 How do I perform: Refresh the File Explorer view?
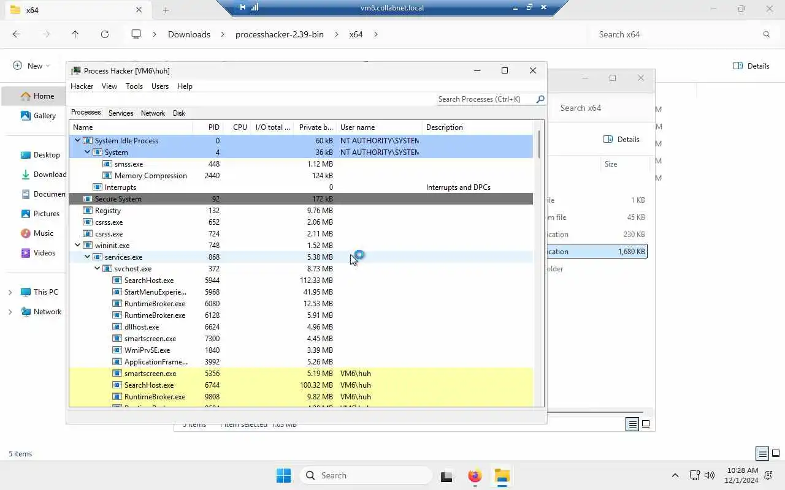pos(105,34)
